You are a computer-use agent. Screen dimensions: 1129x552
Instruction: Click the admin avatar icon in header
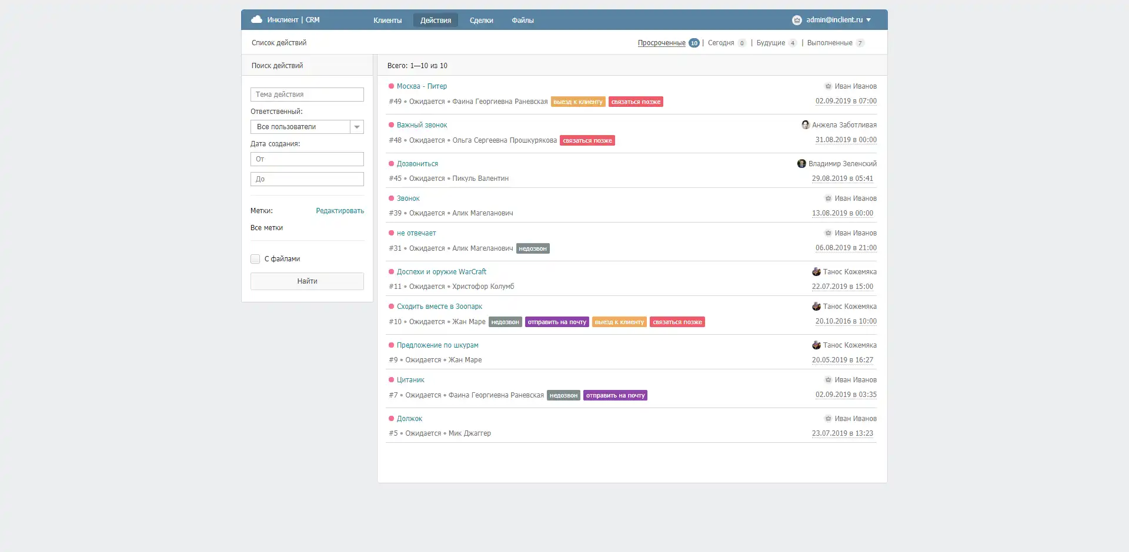(x=797, y=20)
